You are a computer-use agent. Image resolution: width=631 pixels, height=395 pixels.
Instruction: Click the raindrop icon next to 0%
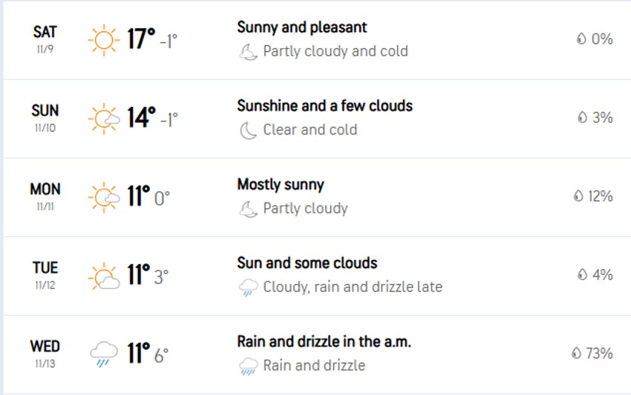[x=581, y=39]
